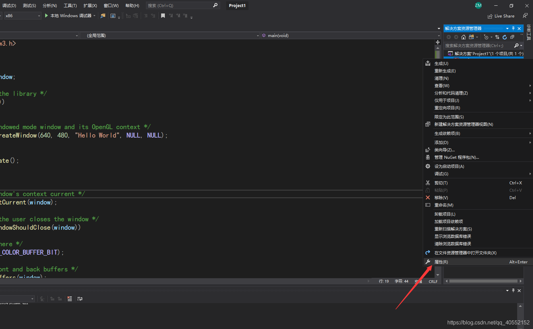Click the sync with active document icon
Screen dimensions: 533x329
pyautogui.click(x=497, y=37)
